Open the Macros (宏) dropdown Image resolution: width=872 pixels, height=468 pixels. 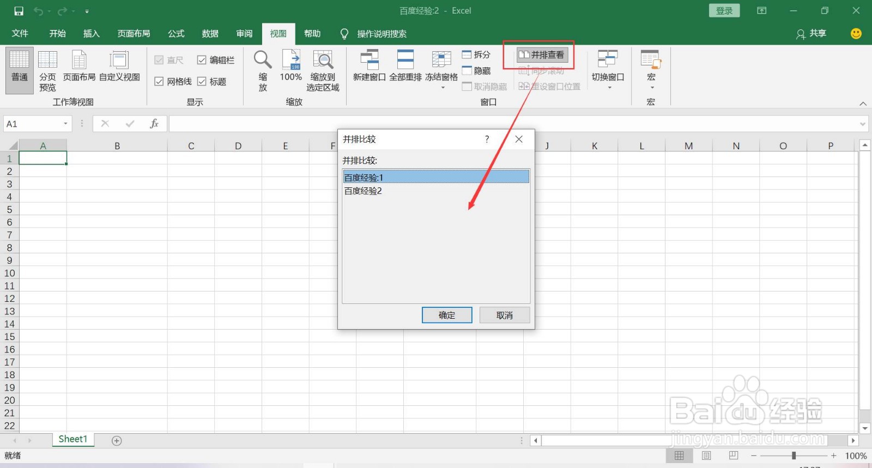click(x=651, y=70)
